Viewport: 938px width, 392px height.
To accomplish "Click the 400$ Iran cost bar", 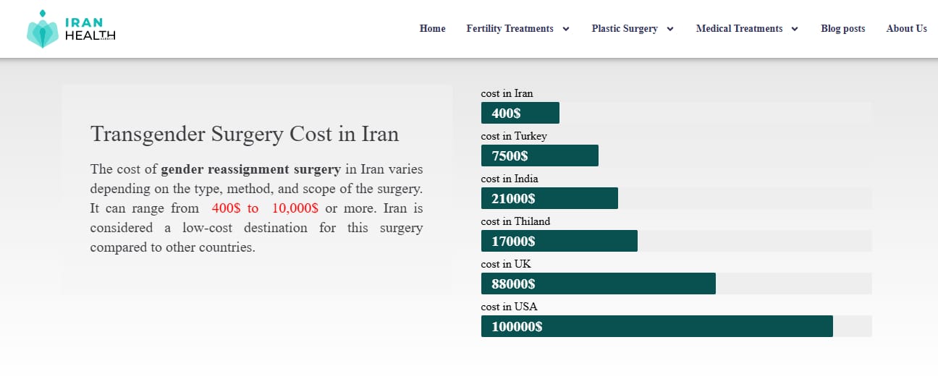I will click(520, 113).
